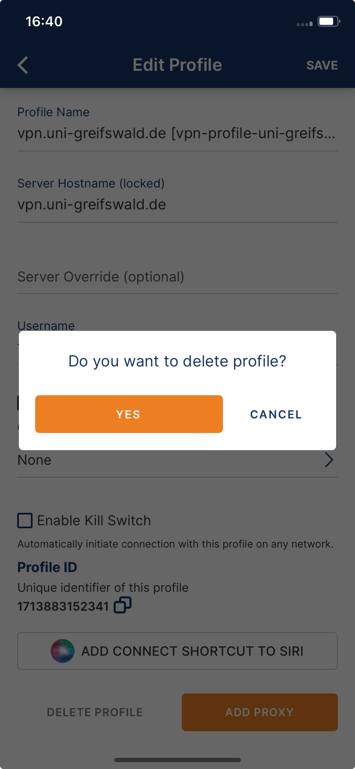The width and height of the screenshot is (355, 769).
Task: Tap ADD CONNECT SHORTCUT TO SIRI
Action: pos(177,651)
